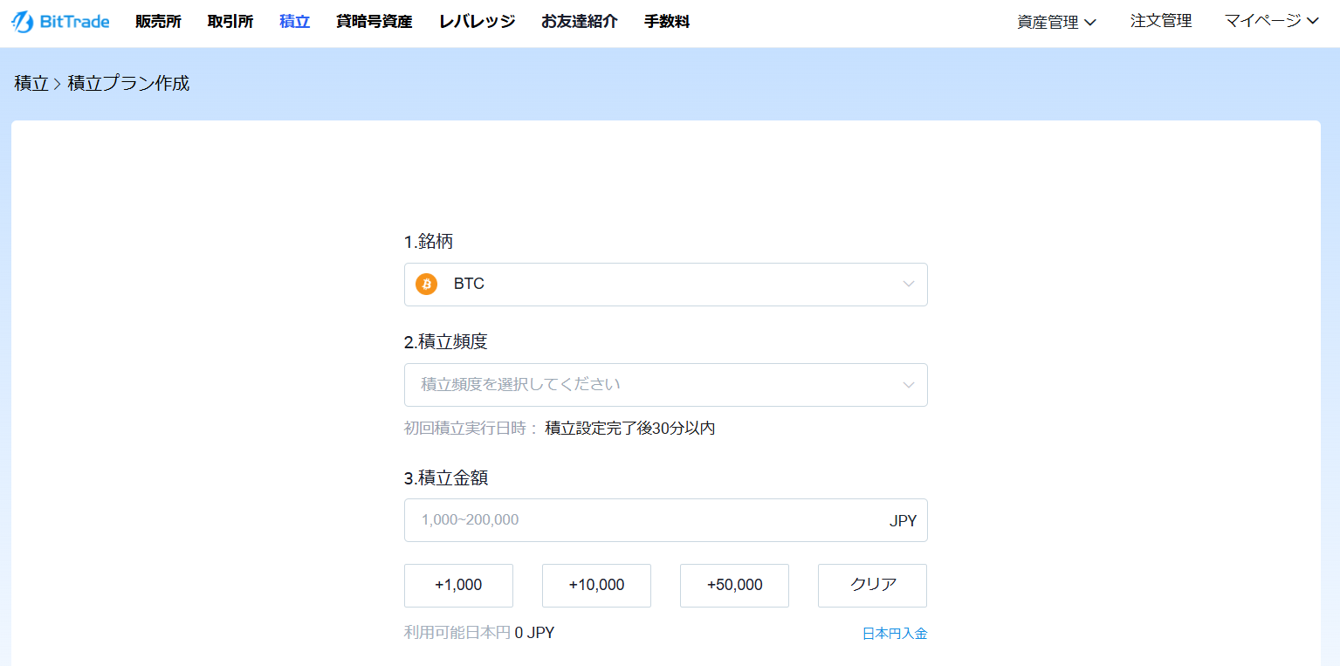Select the 積立 navigation item
This screenshot has height=666, width=1340.
(x=294, y=21)
